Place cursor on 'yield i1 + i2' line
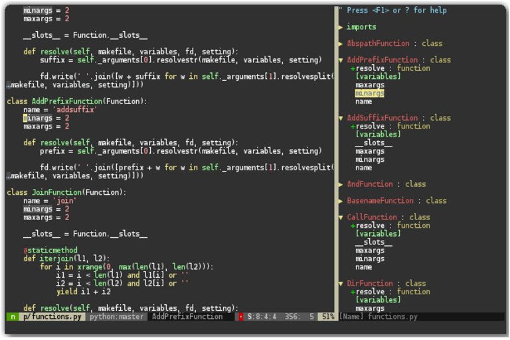The image size is (510, 340). click(83, 292)
